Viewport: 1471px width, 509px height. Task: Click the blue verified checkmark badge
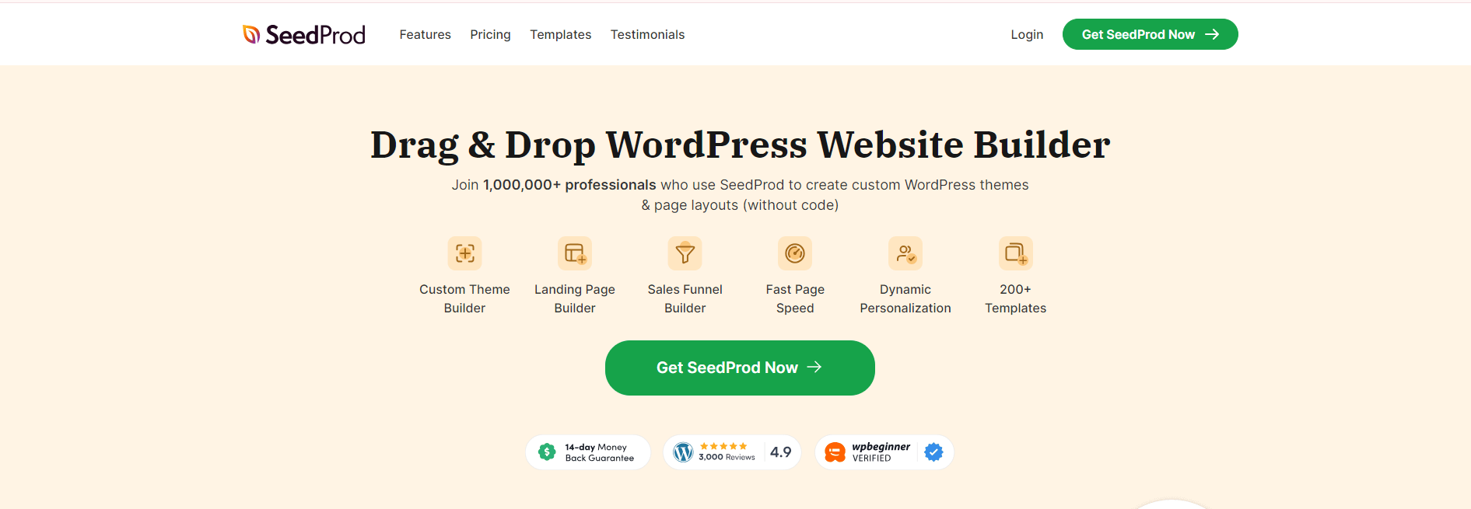(x=934, y=452)
